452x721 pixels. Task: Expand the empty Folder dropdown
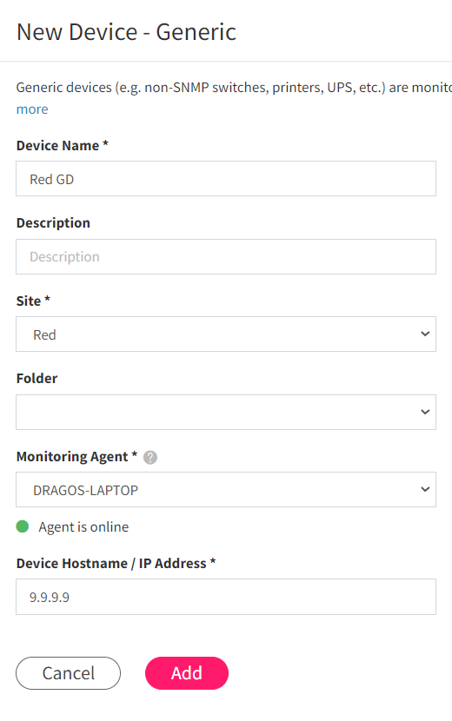226,412
